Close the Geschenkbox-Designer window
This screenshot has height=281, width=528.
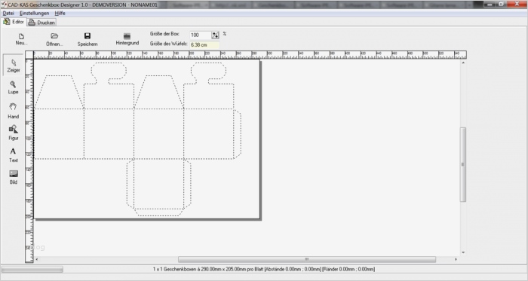click(x=517, y=5)
